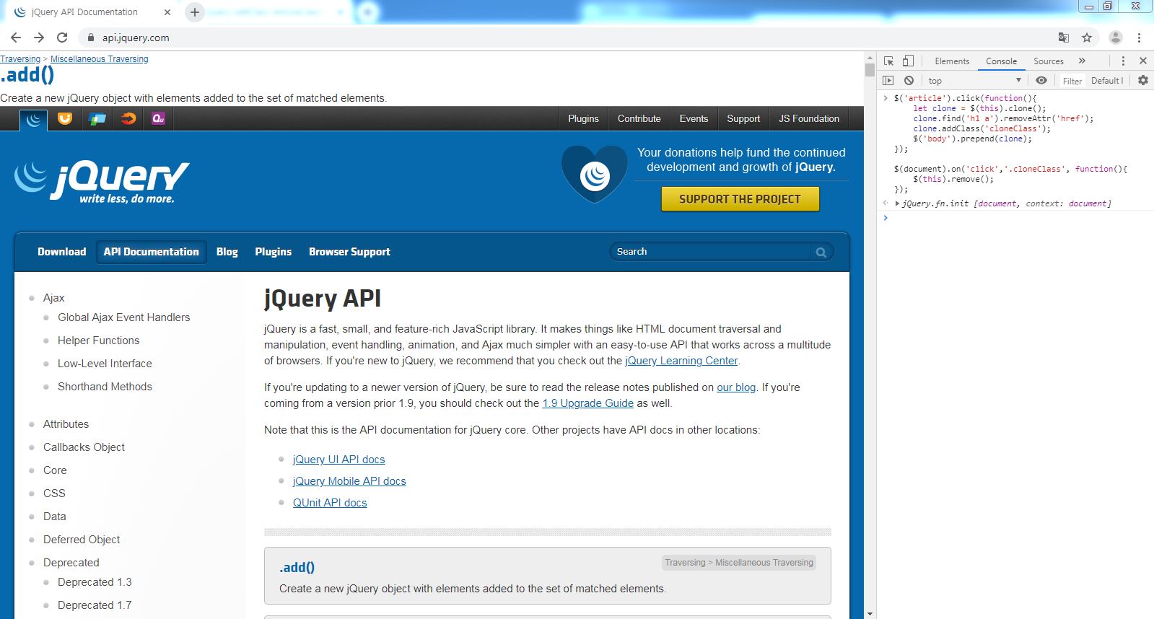The height and width of the screenshot is (619, 1154).
Task: Open DevTools customize three-dot menu
Action: tap(1123, 61)
